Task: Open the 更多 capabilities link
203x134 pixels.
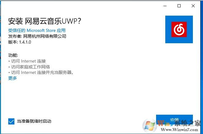Action: pos(13,78)
